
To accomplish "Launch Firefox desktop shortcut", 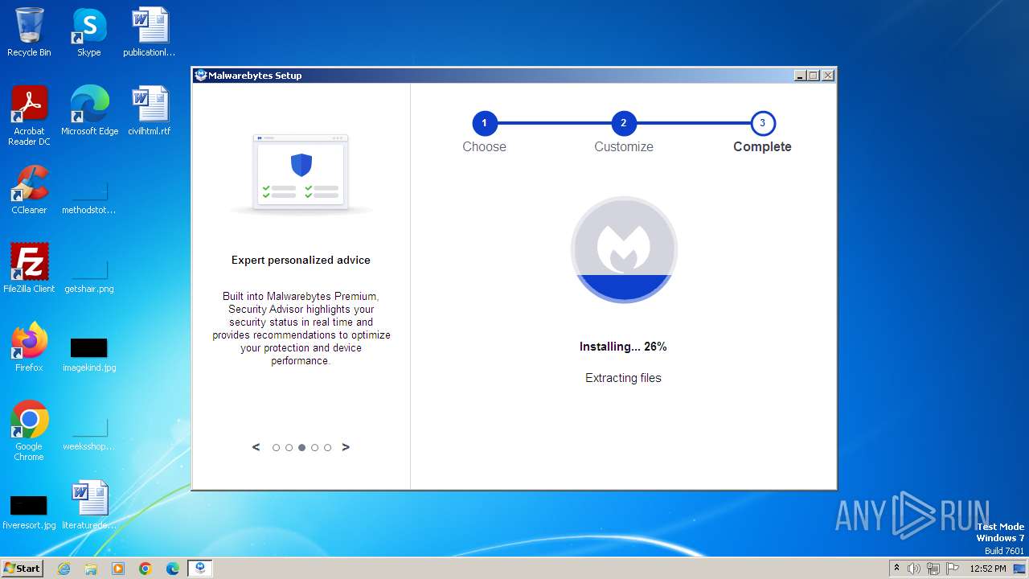I will point(29,347).
